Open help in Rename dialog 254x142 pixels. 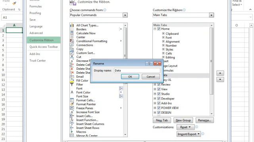click(149, 64)
